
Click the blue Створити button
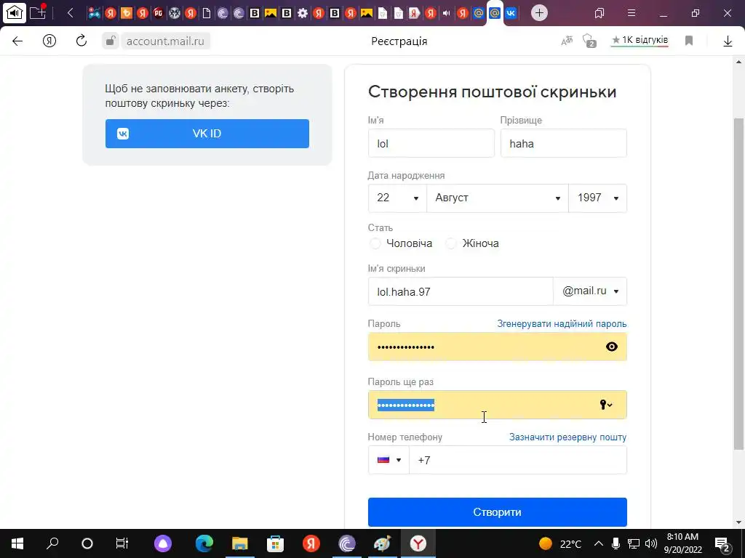tap(498, 512)
